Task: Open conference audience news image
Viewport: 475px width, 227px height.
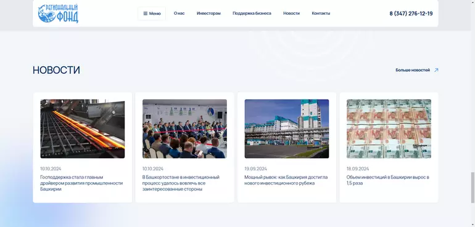Action: pyautogui.click(x=184, y=129)
